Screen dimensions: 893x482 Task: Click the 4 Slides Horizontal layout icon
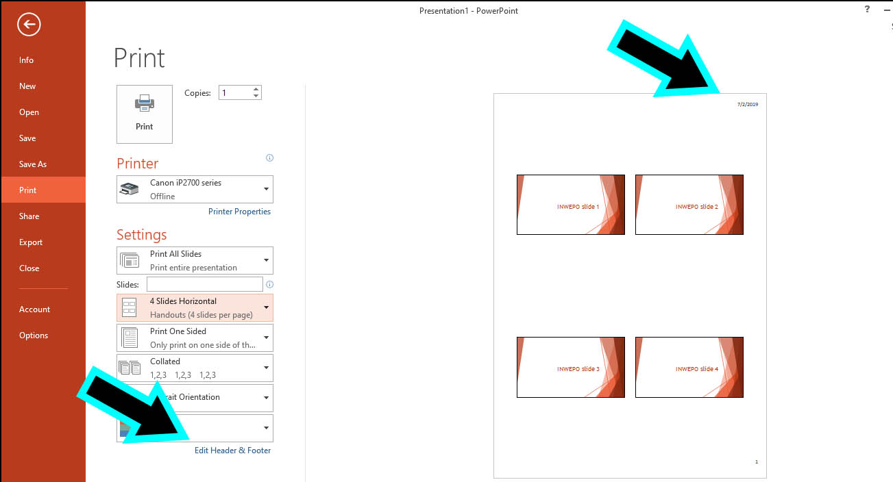click(x=130, y=307)
